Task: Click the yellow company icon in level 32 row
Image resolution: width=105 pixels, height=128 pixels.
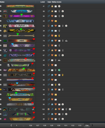Action: [x=56, y=21]
